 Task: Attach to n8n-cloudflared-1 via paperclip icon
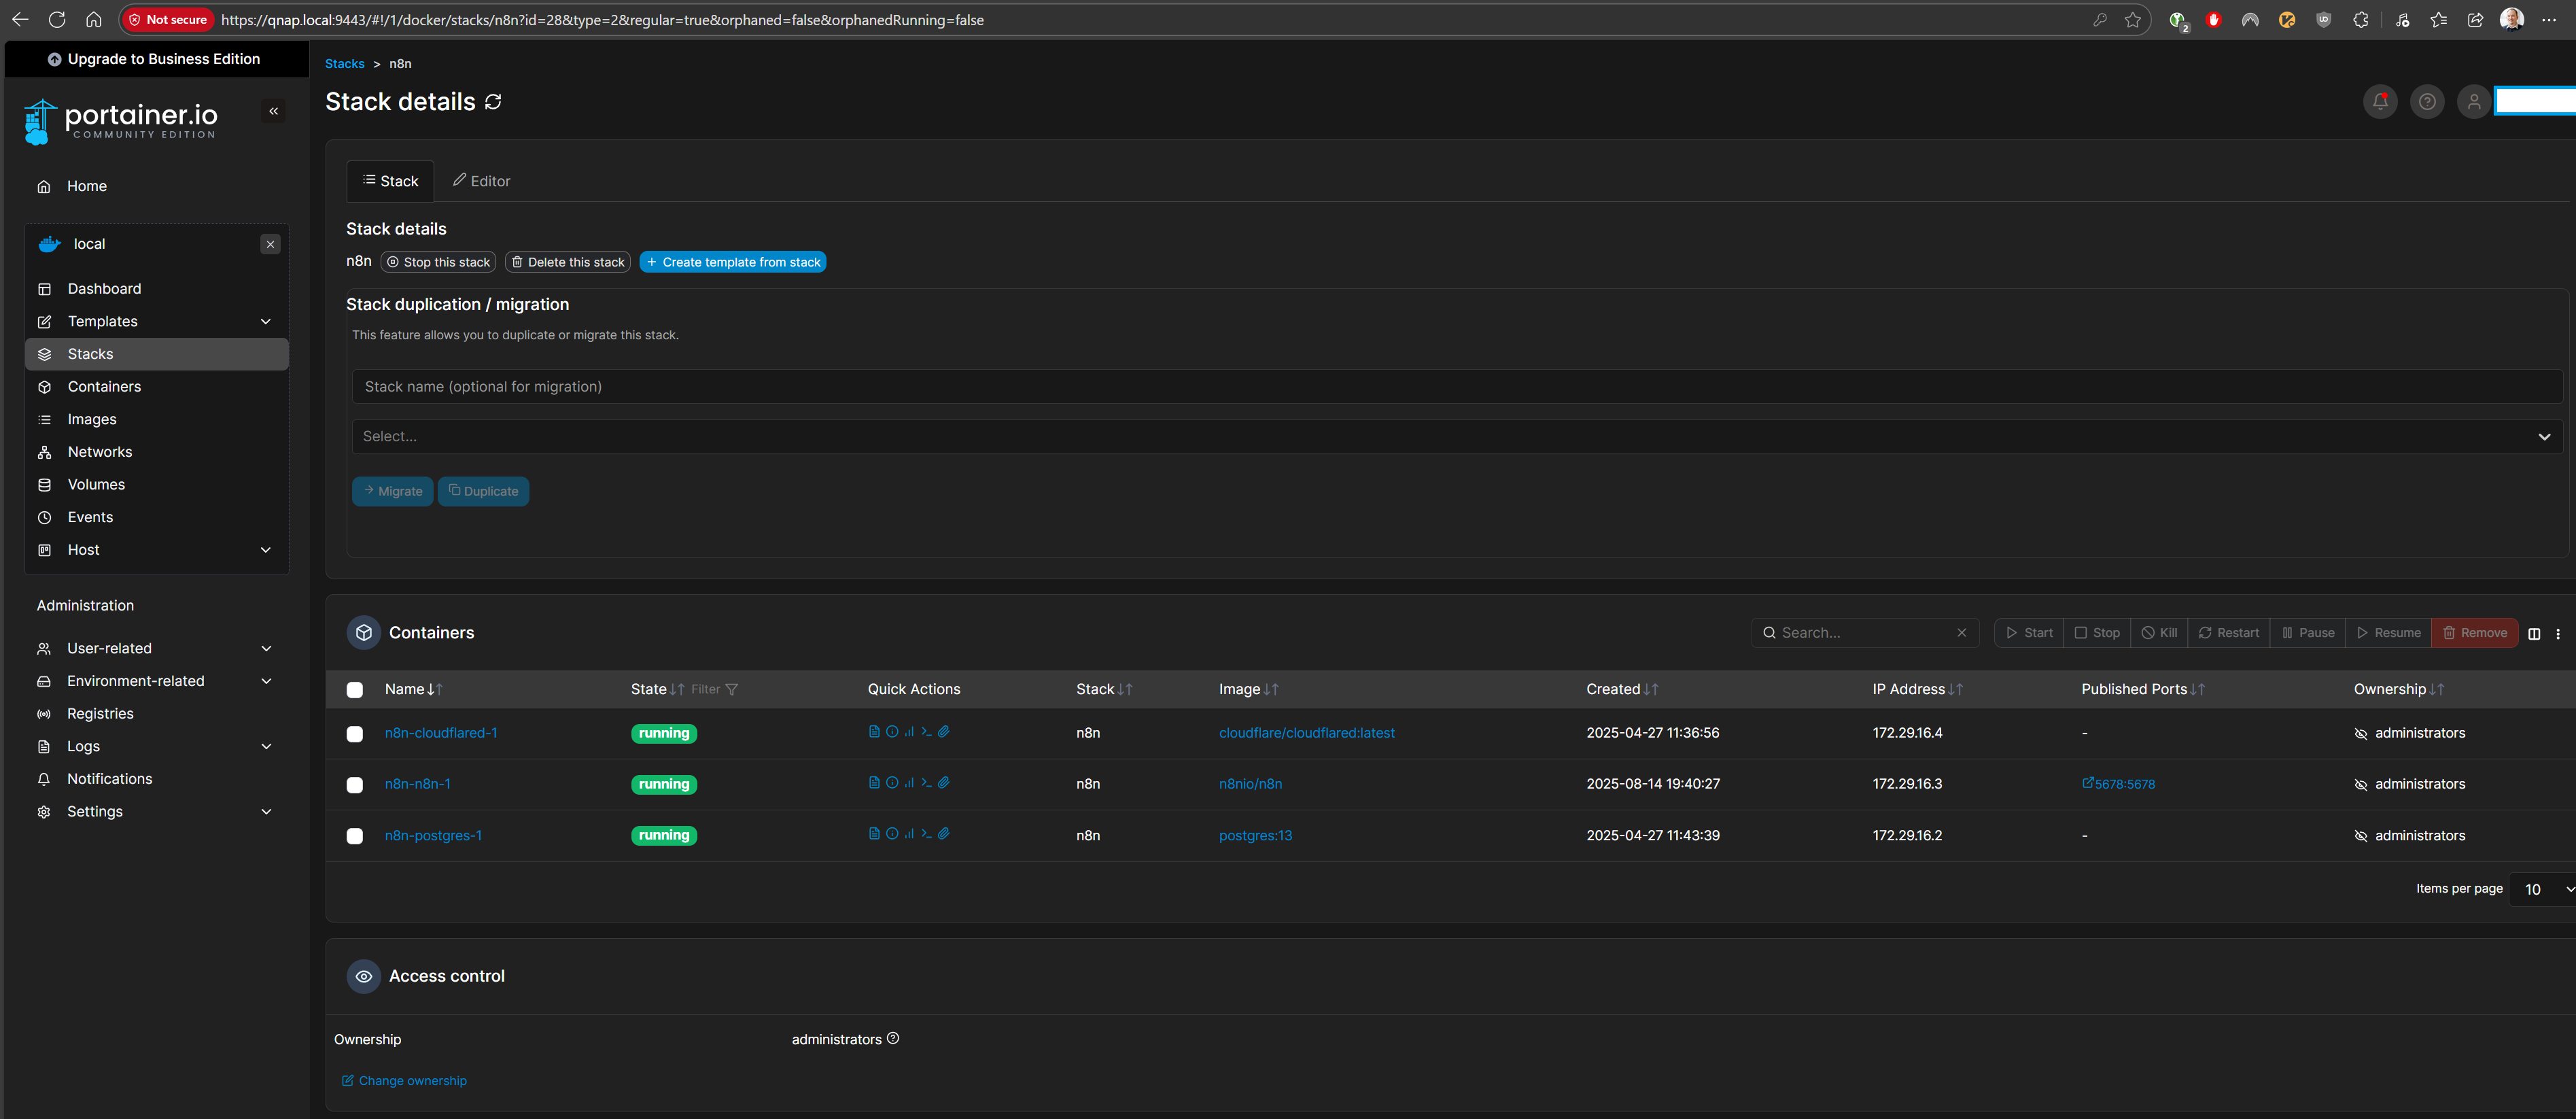tap(944, 732)
